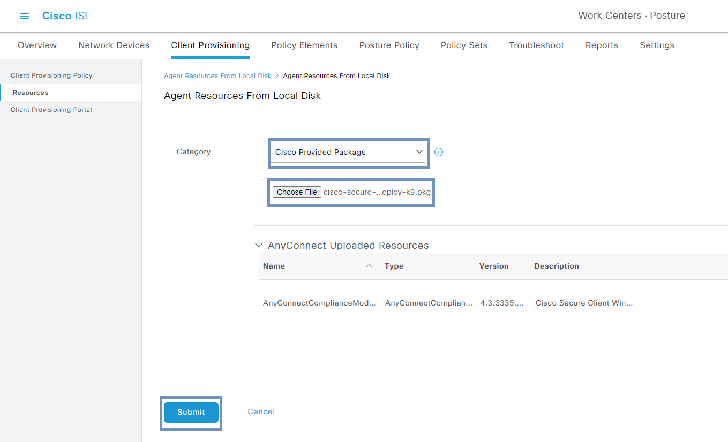
Task: Open the Policy Elements tab
Action: pyautogui.click(x=304, y=45)
